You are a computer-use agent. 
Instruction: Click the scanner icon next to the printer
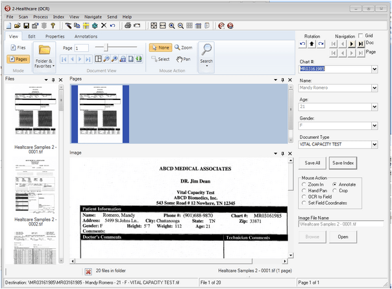(137, 25)
